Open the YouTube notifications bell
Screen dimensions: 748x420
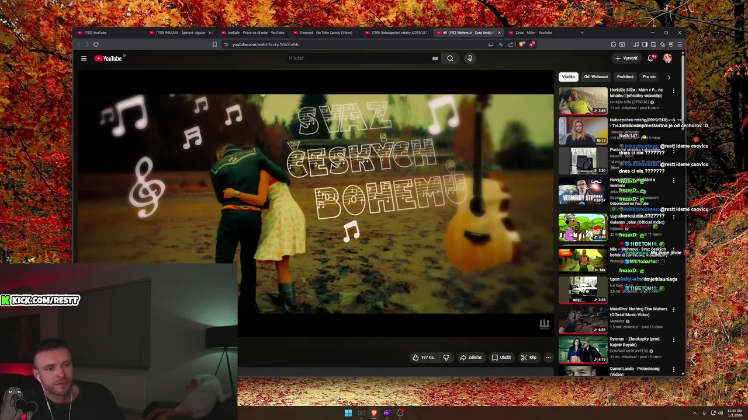coord(650,58)
